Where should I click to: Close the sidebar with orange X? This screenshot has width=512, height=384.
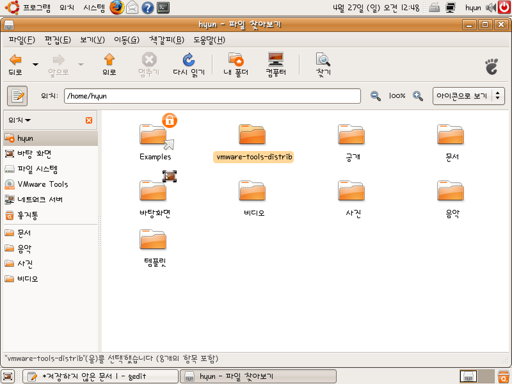(89, 120)
